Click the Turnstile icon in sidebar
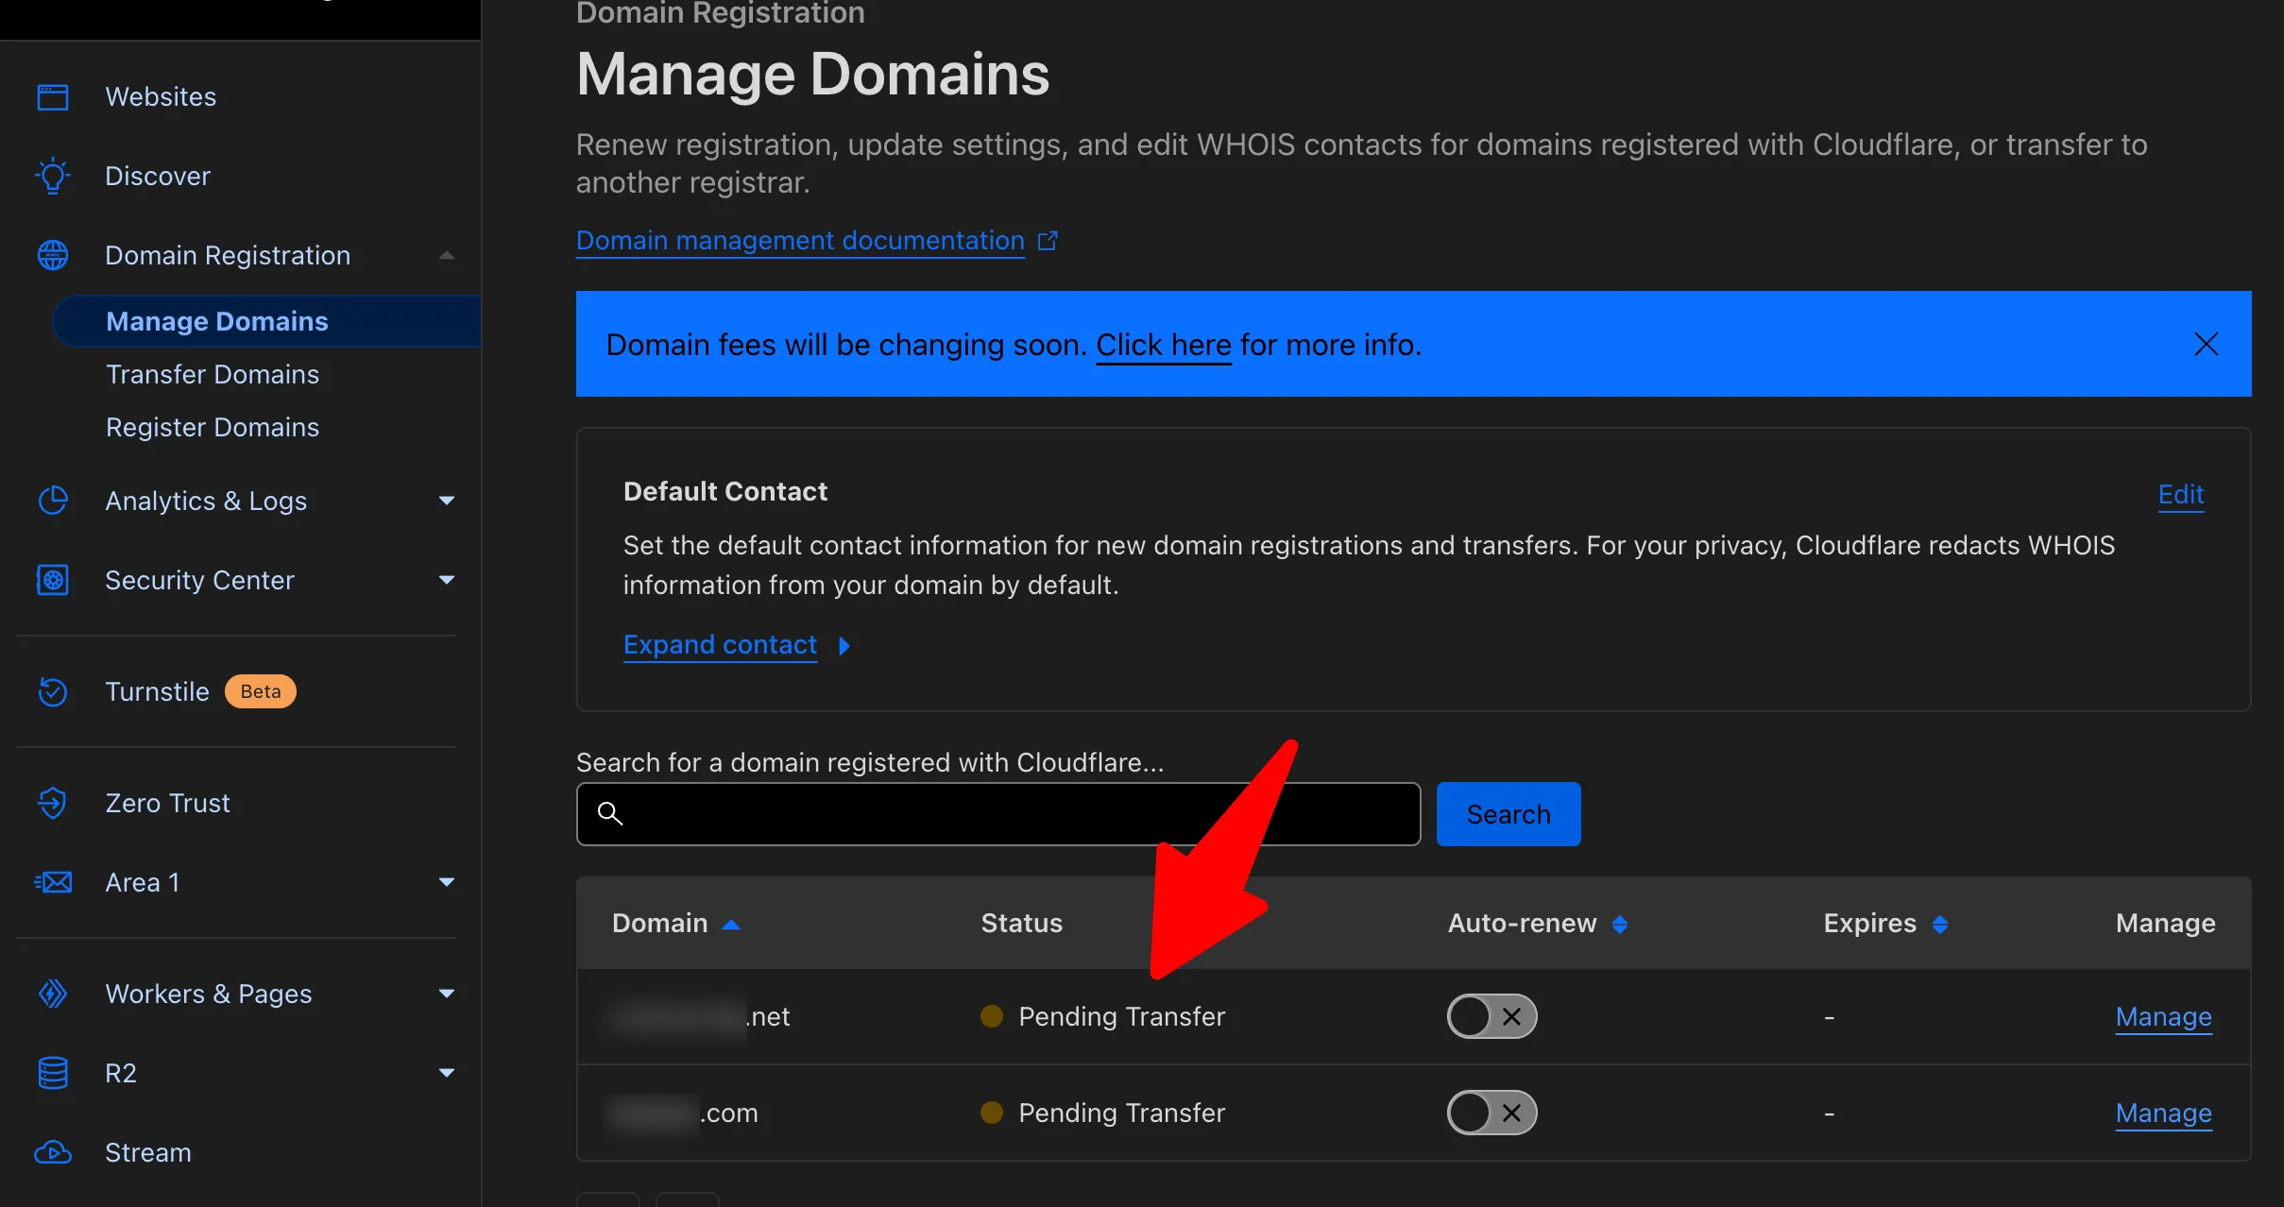The width and height of the screenshot is (2284, 1207). 53,691
